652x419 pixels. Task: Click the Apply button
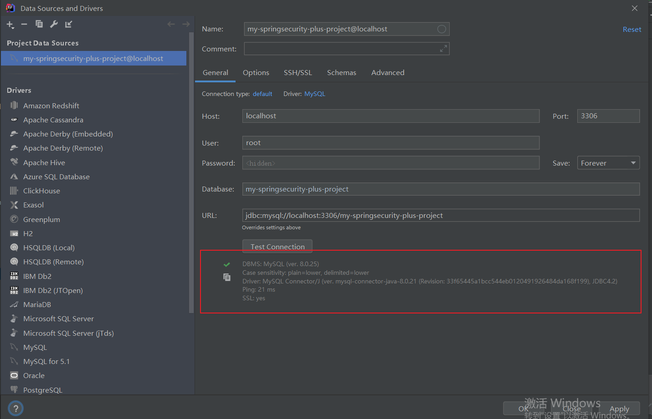pyautogui.click(x=619, y=409)
